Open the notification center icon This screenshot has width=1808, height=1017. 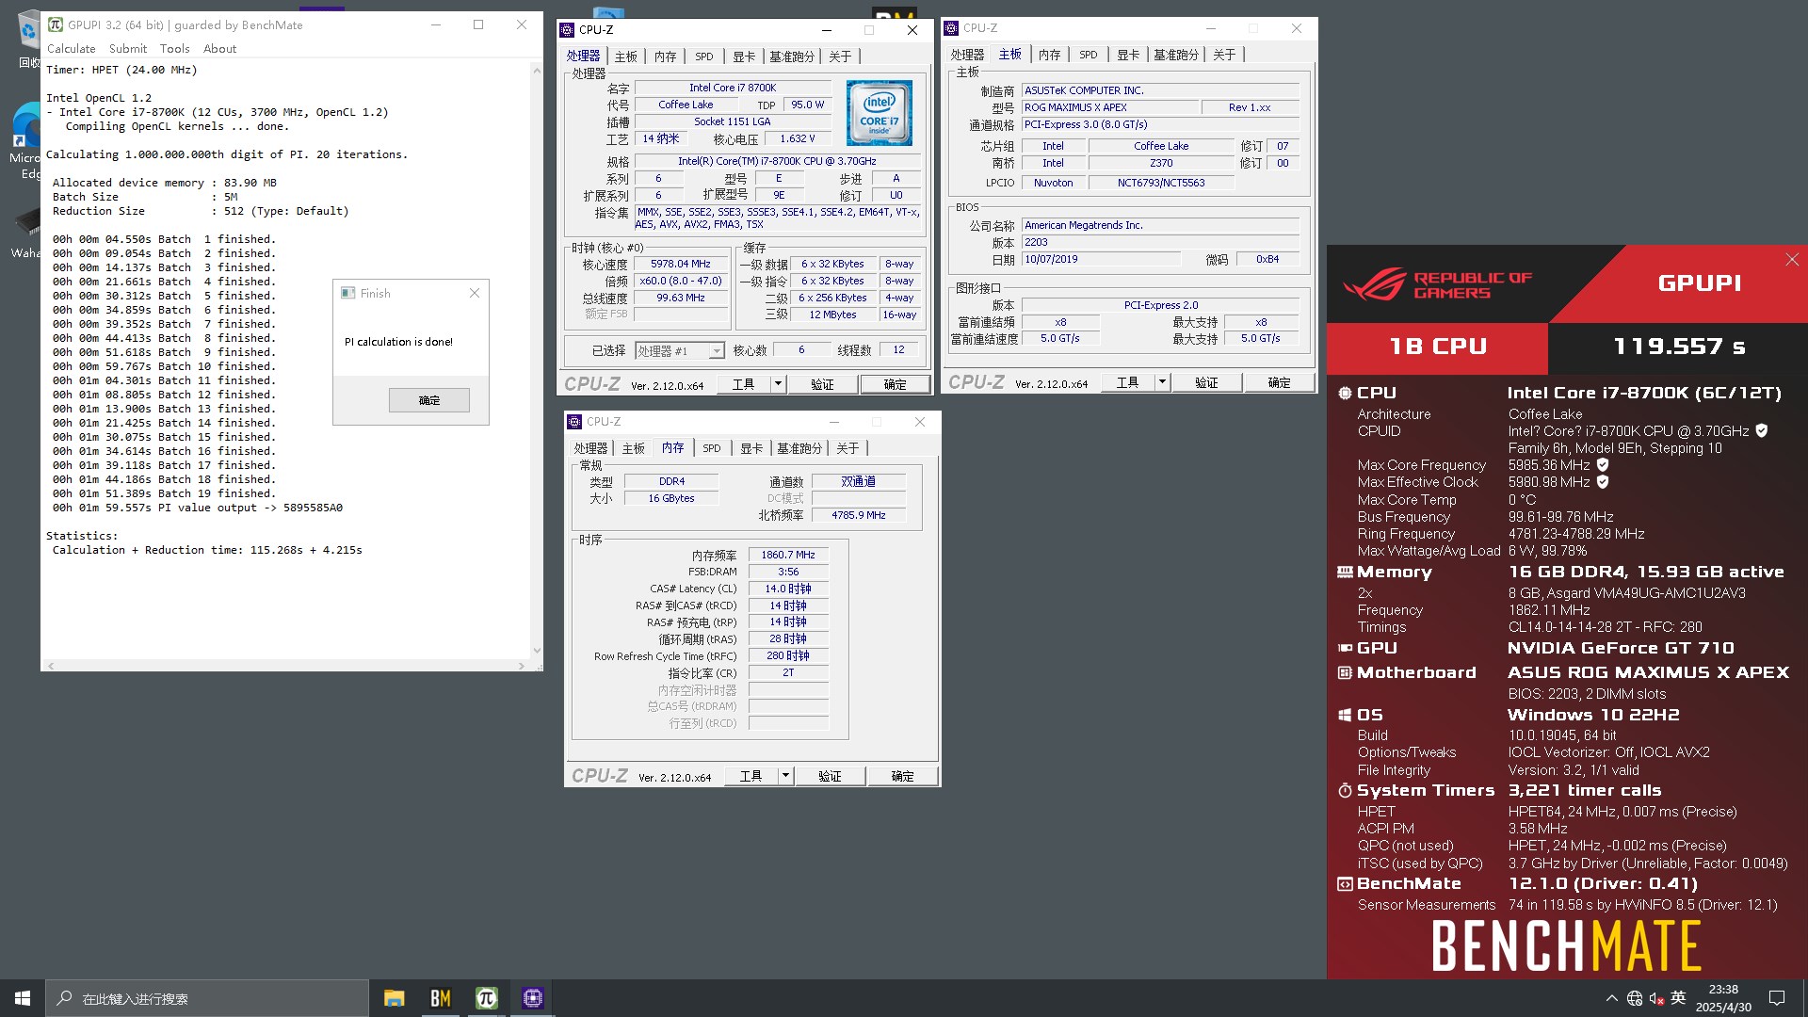(x=1777, y=998)
